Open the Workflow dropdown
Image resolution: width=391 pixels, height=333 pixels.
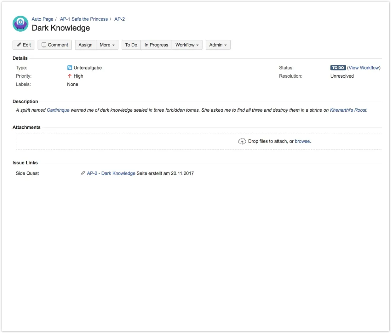187,45
